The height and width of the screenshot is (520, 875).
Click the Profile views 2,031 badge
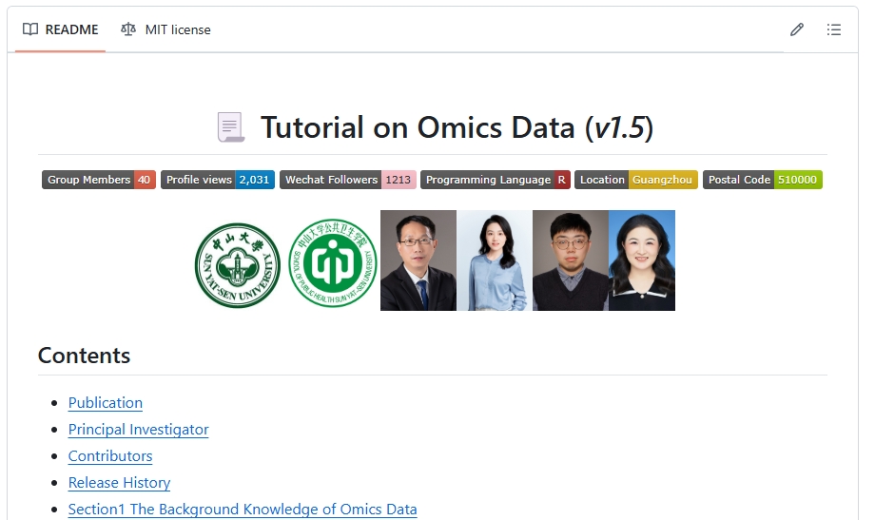[217, 180]
